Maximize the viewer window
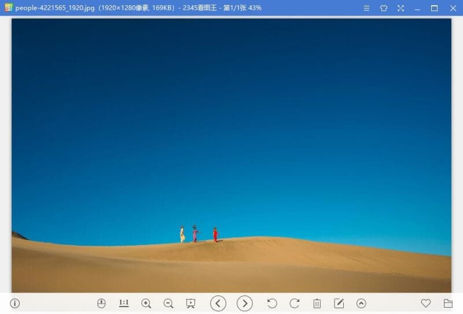This screenshot has height=314, width=463. click(435, 8)
